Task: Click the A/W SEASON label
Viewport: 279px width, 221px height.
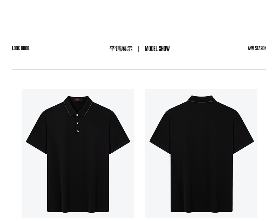Action: click(257, 48)
